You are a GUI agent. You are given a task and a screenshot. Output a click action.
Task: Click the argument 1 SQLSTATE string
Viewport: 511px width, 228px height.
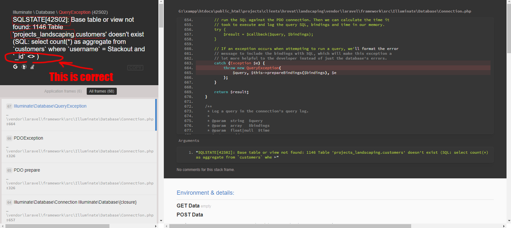click(x=342, y=155)
